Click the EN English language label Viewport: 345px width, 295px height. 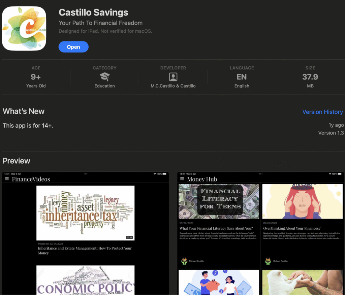click(242, 80)
